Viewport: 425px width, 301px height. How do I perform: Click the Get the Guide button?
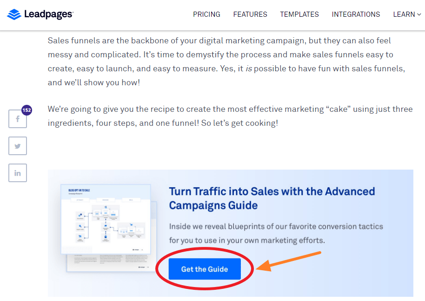pyautogui.click(x=205, y=269)
